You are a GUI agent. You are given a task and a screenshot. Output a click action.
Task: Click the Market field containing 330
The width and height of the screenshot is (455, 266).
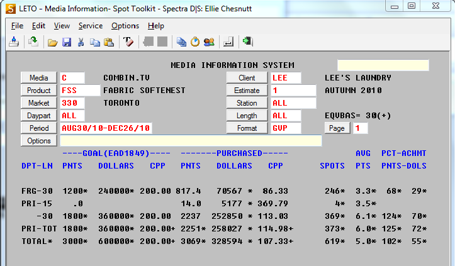point(72,103)
